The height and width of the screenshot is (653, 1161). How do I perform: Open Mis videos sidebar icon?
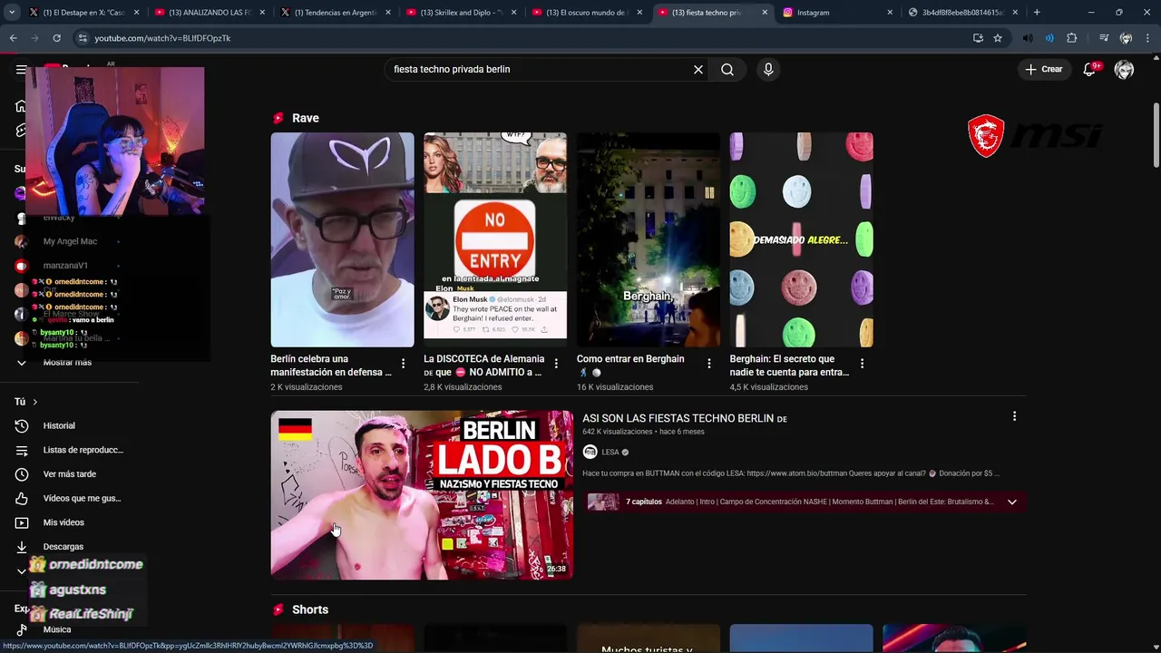(x=22, y=522)
